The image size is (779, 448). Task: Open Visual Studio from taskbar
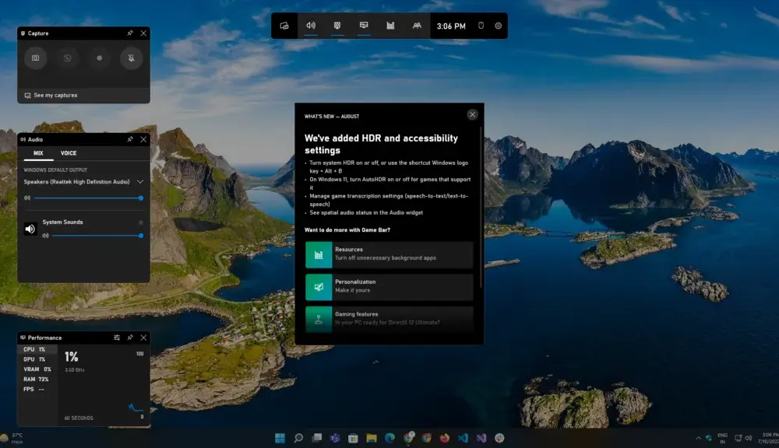point(481,438)
